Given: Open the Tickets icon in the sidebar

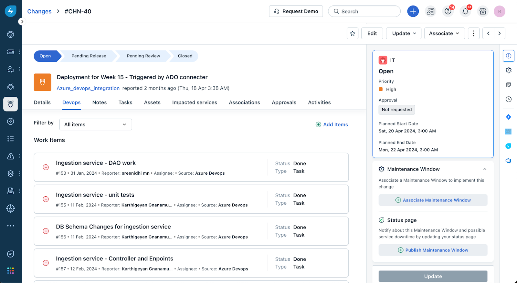Looking at the screenshot, I should coord(11,52).
